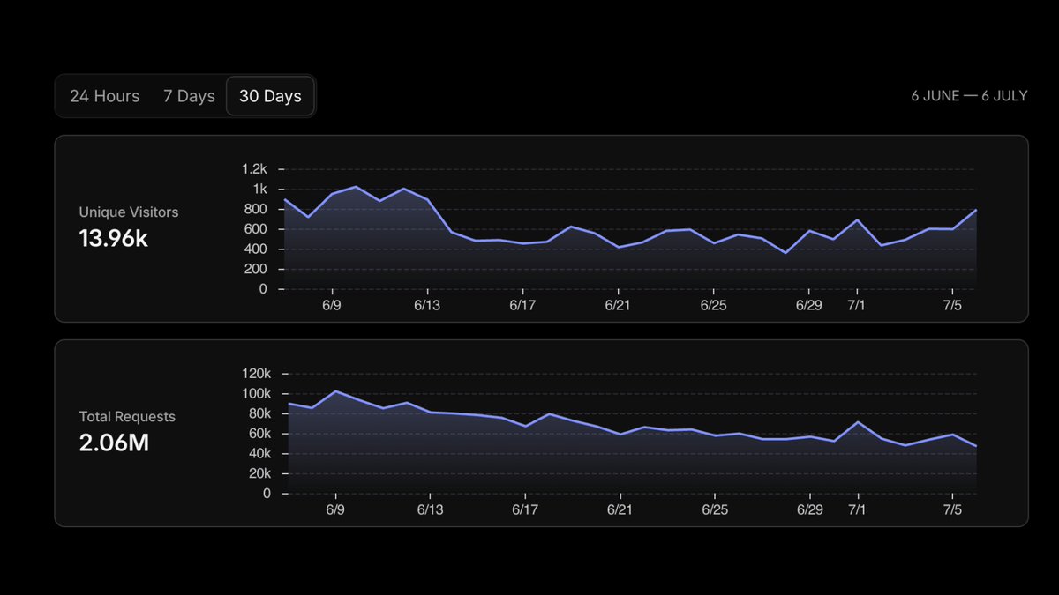Click the 7/1 date in Unique Visitors chart
This screenshot has width=1059, height=595.
[x=857, y=305]
